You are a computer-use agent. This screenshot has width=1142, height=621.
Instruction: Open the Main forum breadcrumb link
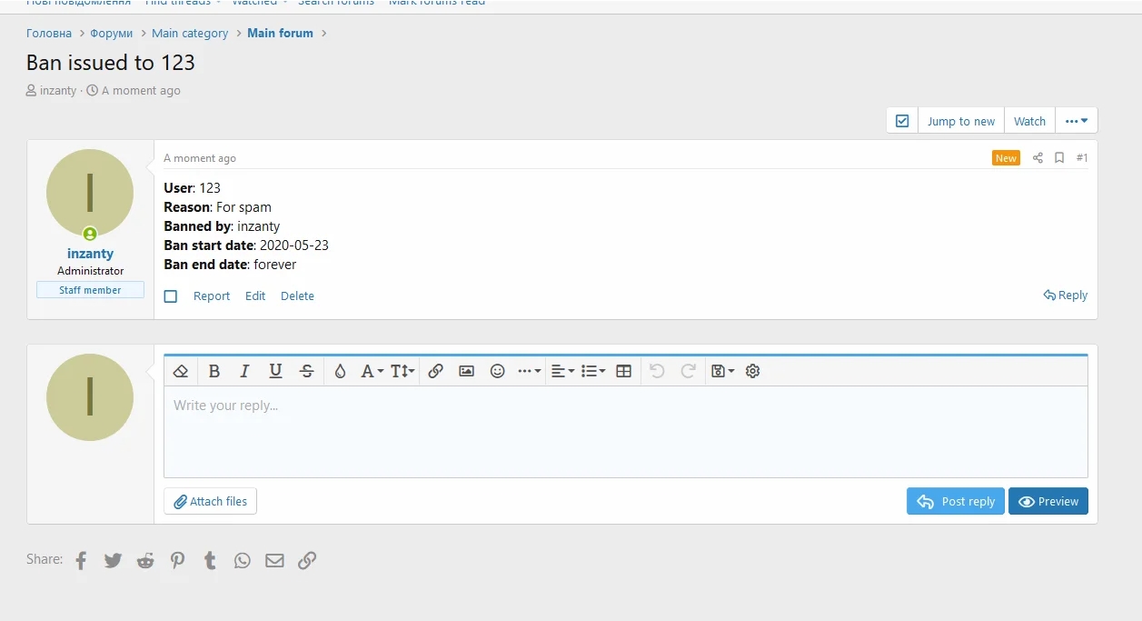280,33
